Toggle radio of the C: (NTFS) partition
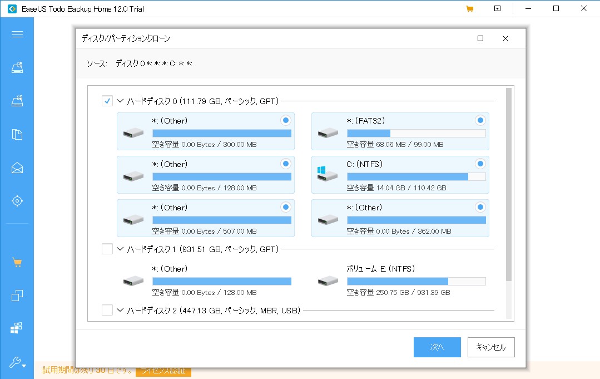The height and width of the screenshot is (379, 600). (x=480, y=164)
